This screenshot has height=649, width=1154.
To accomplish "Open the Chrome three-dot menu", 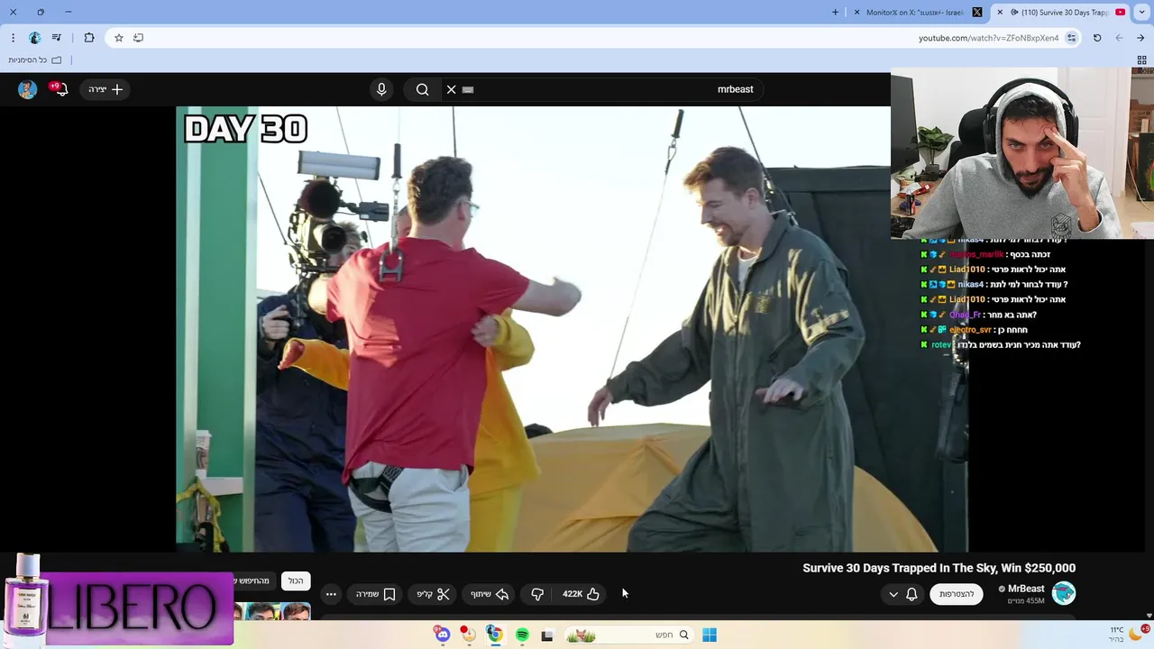I will click(x=13, y=38).
